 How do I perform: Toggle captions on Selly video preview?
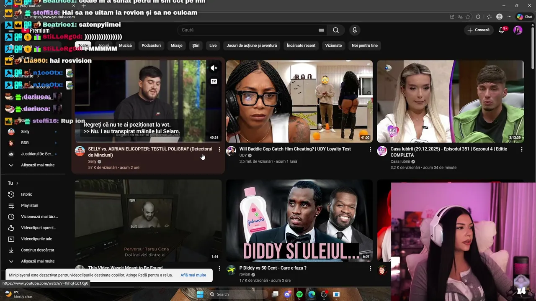coord(214,81)
